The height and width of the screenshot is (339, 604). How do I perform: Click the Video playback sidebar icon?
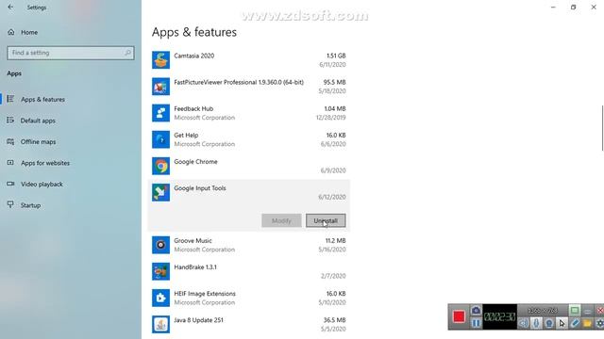point(10,184)
